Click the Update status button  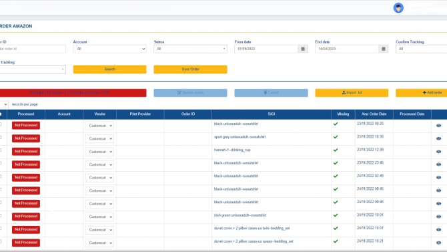(x=190, y=93)
